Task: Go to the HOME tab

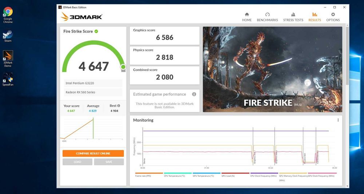Action: 247,17
